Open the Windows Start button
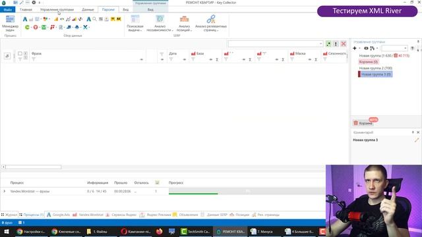This screenshot has width=422, height=237. coord(6,232)
